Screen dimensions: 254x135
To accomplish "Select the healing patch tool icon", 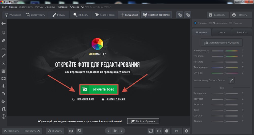I will coord(3,40).
